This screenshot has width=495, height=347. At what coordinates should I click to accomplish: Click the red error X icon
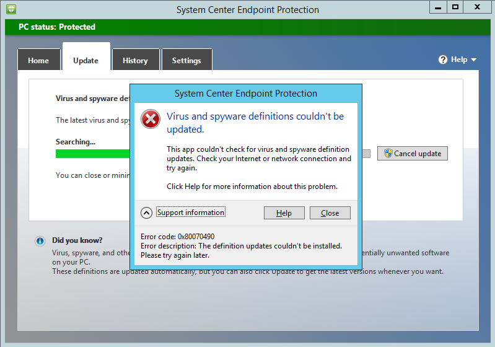[151, 119]
